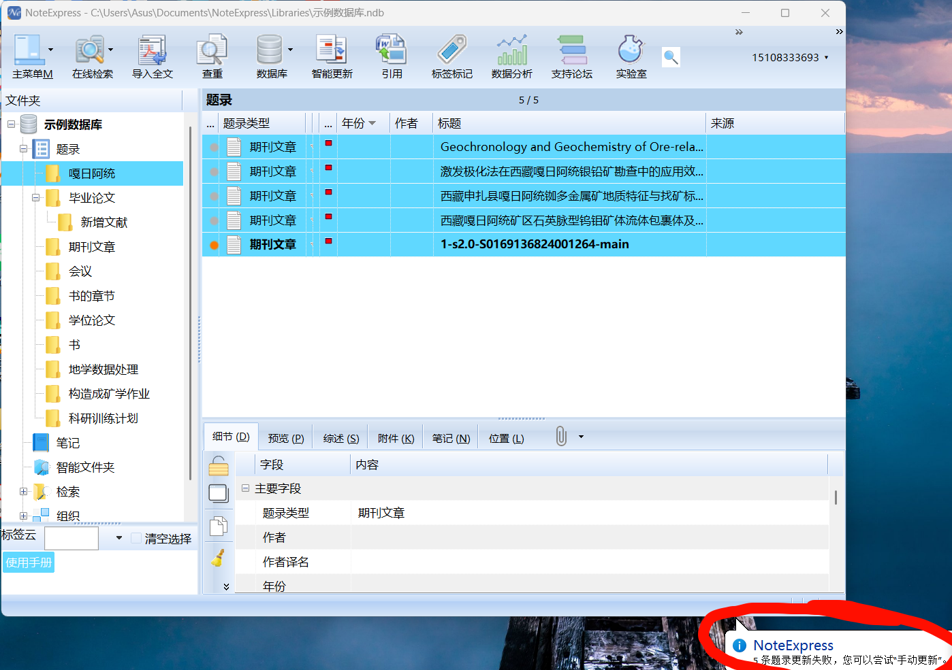Switch to the 预览 (P) tab

coord(286,439)
